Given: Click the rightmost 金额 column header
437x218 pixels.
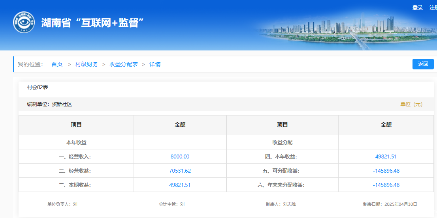Looking at the screenshot, I should (386, 125).
